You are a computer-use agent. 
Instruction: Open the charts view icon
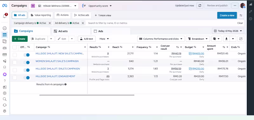click(x=241, y=39)
